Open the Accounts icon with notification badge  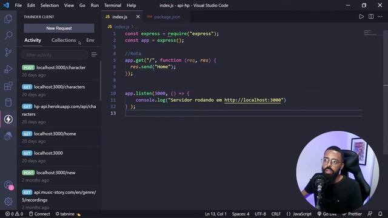[x=8, y=185]
